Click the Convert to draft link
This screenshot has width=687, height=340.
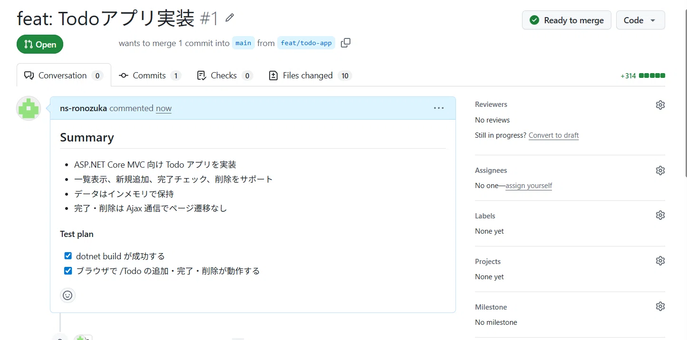(x=553, y=135)
